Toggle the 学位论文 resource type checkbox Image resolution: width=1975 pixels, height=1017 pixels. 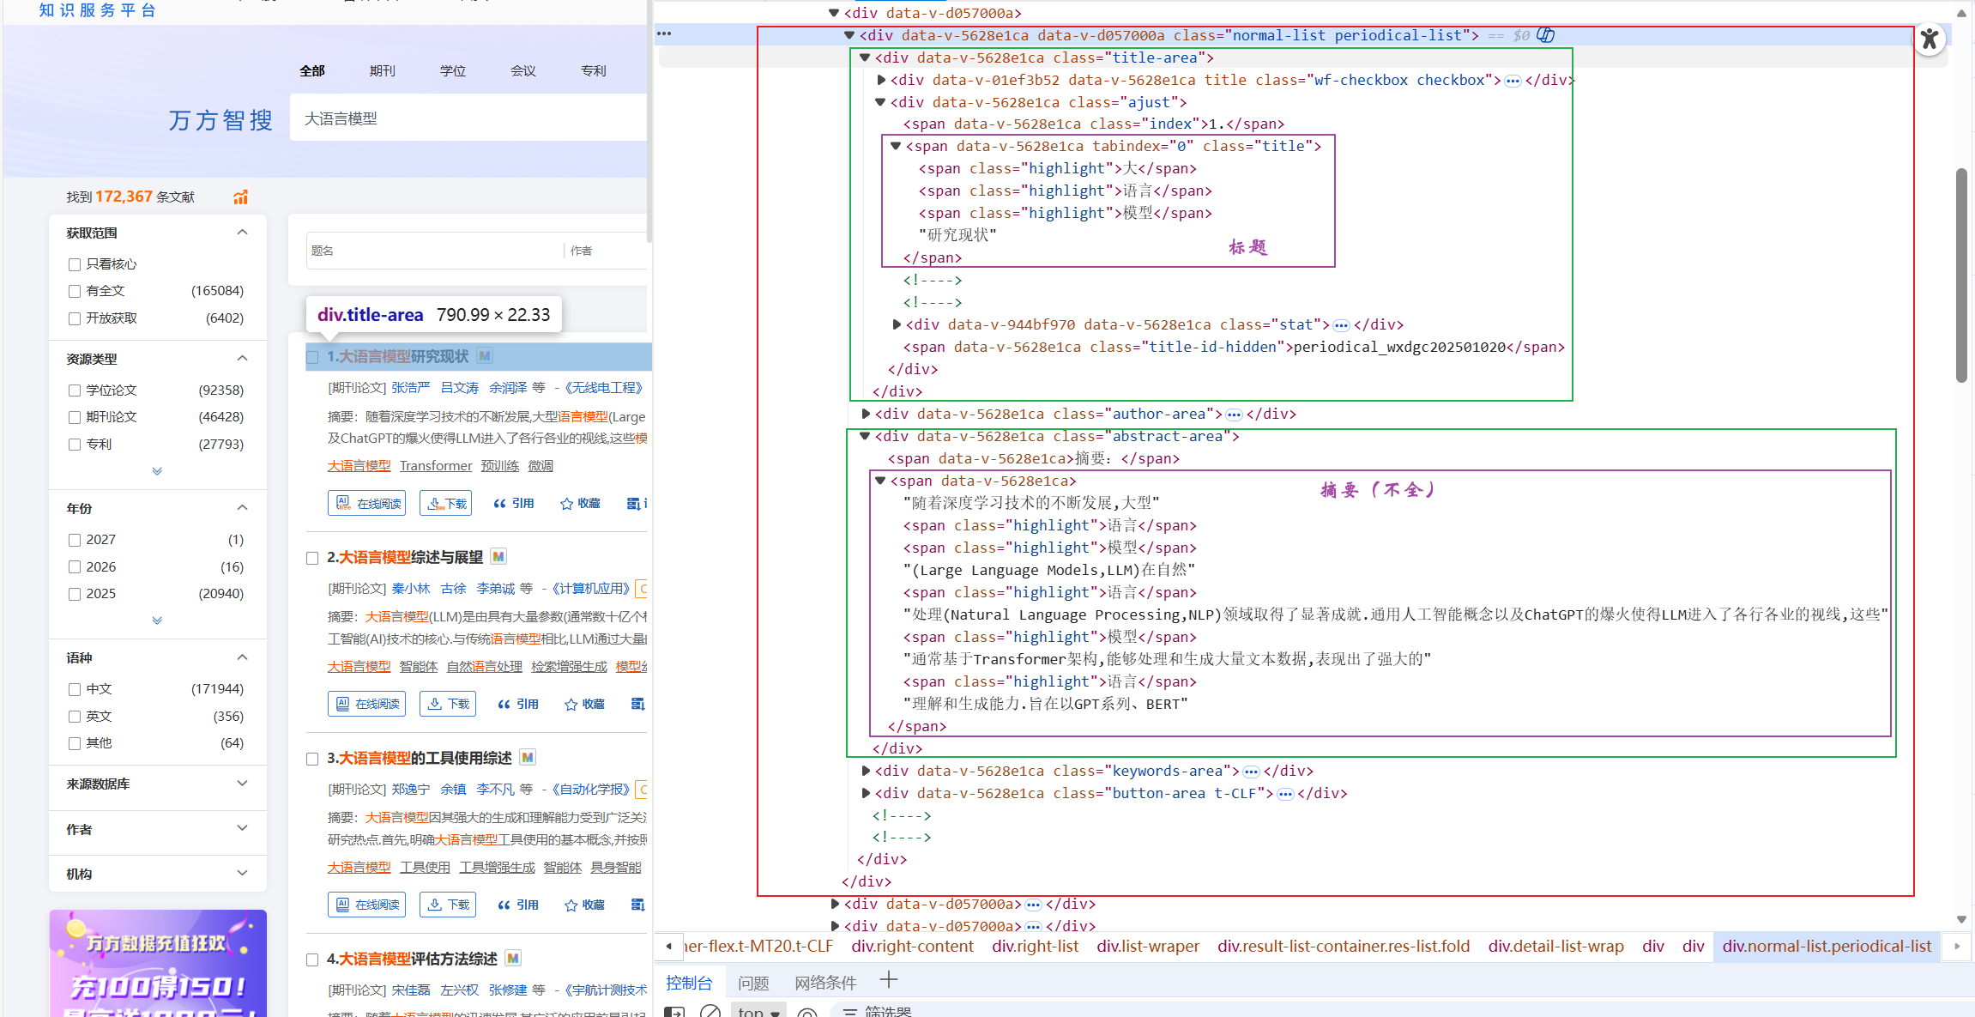[75, 390]
